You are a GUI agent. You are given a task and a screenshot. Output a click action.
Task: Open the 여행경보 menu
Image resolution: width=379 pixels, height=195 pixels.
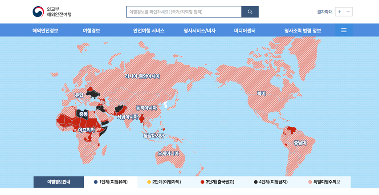tap(91, 31)
